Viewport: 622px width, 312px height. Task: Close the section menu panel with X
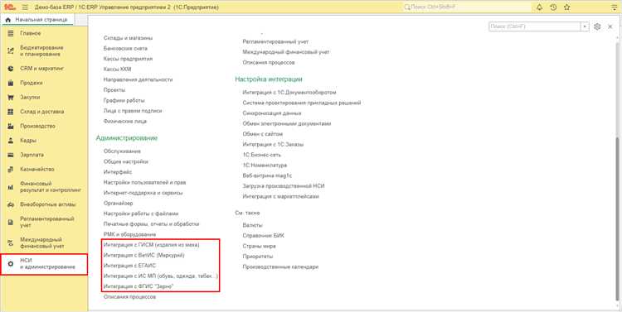(x=610, y=26)
